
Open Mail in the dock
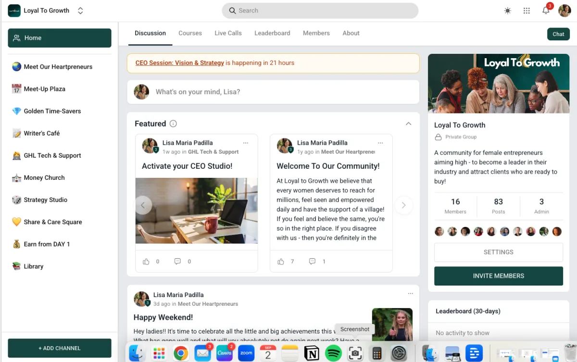point(202,353)
